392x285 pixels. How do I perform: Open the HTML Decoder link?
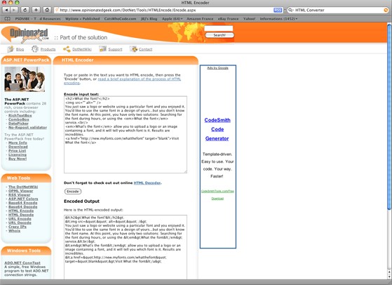coord(147,183)
